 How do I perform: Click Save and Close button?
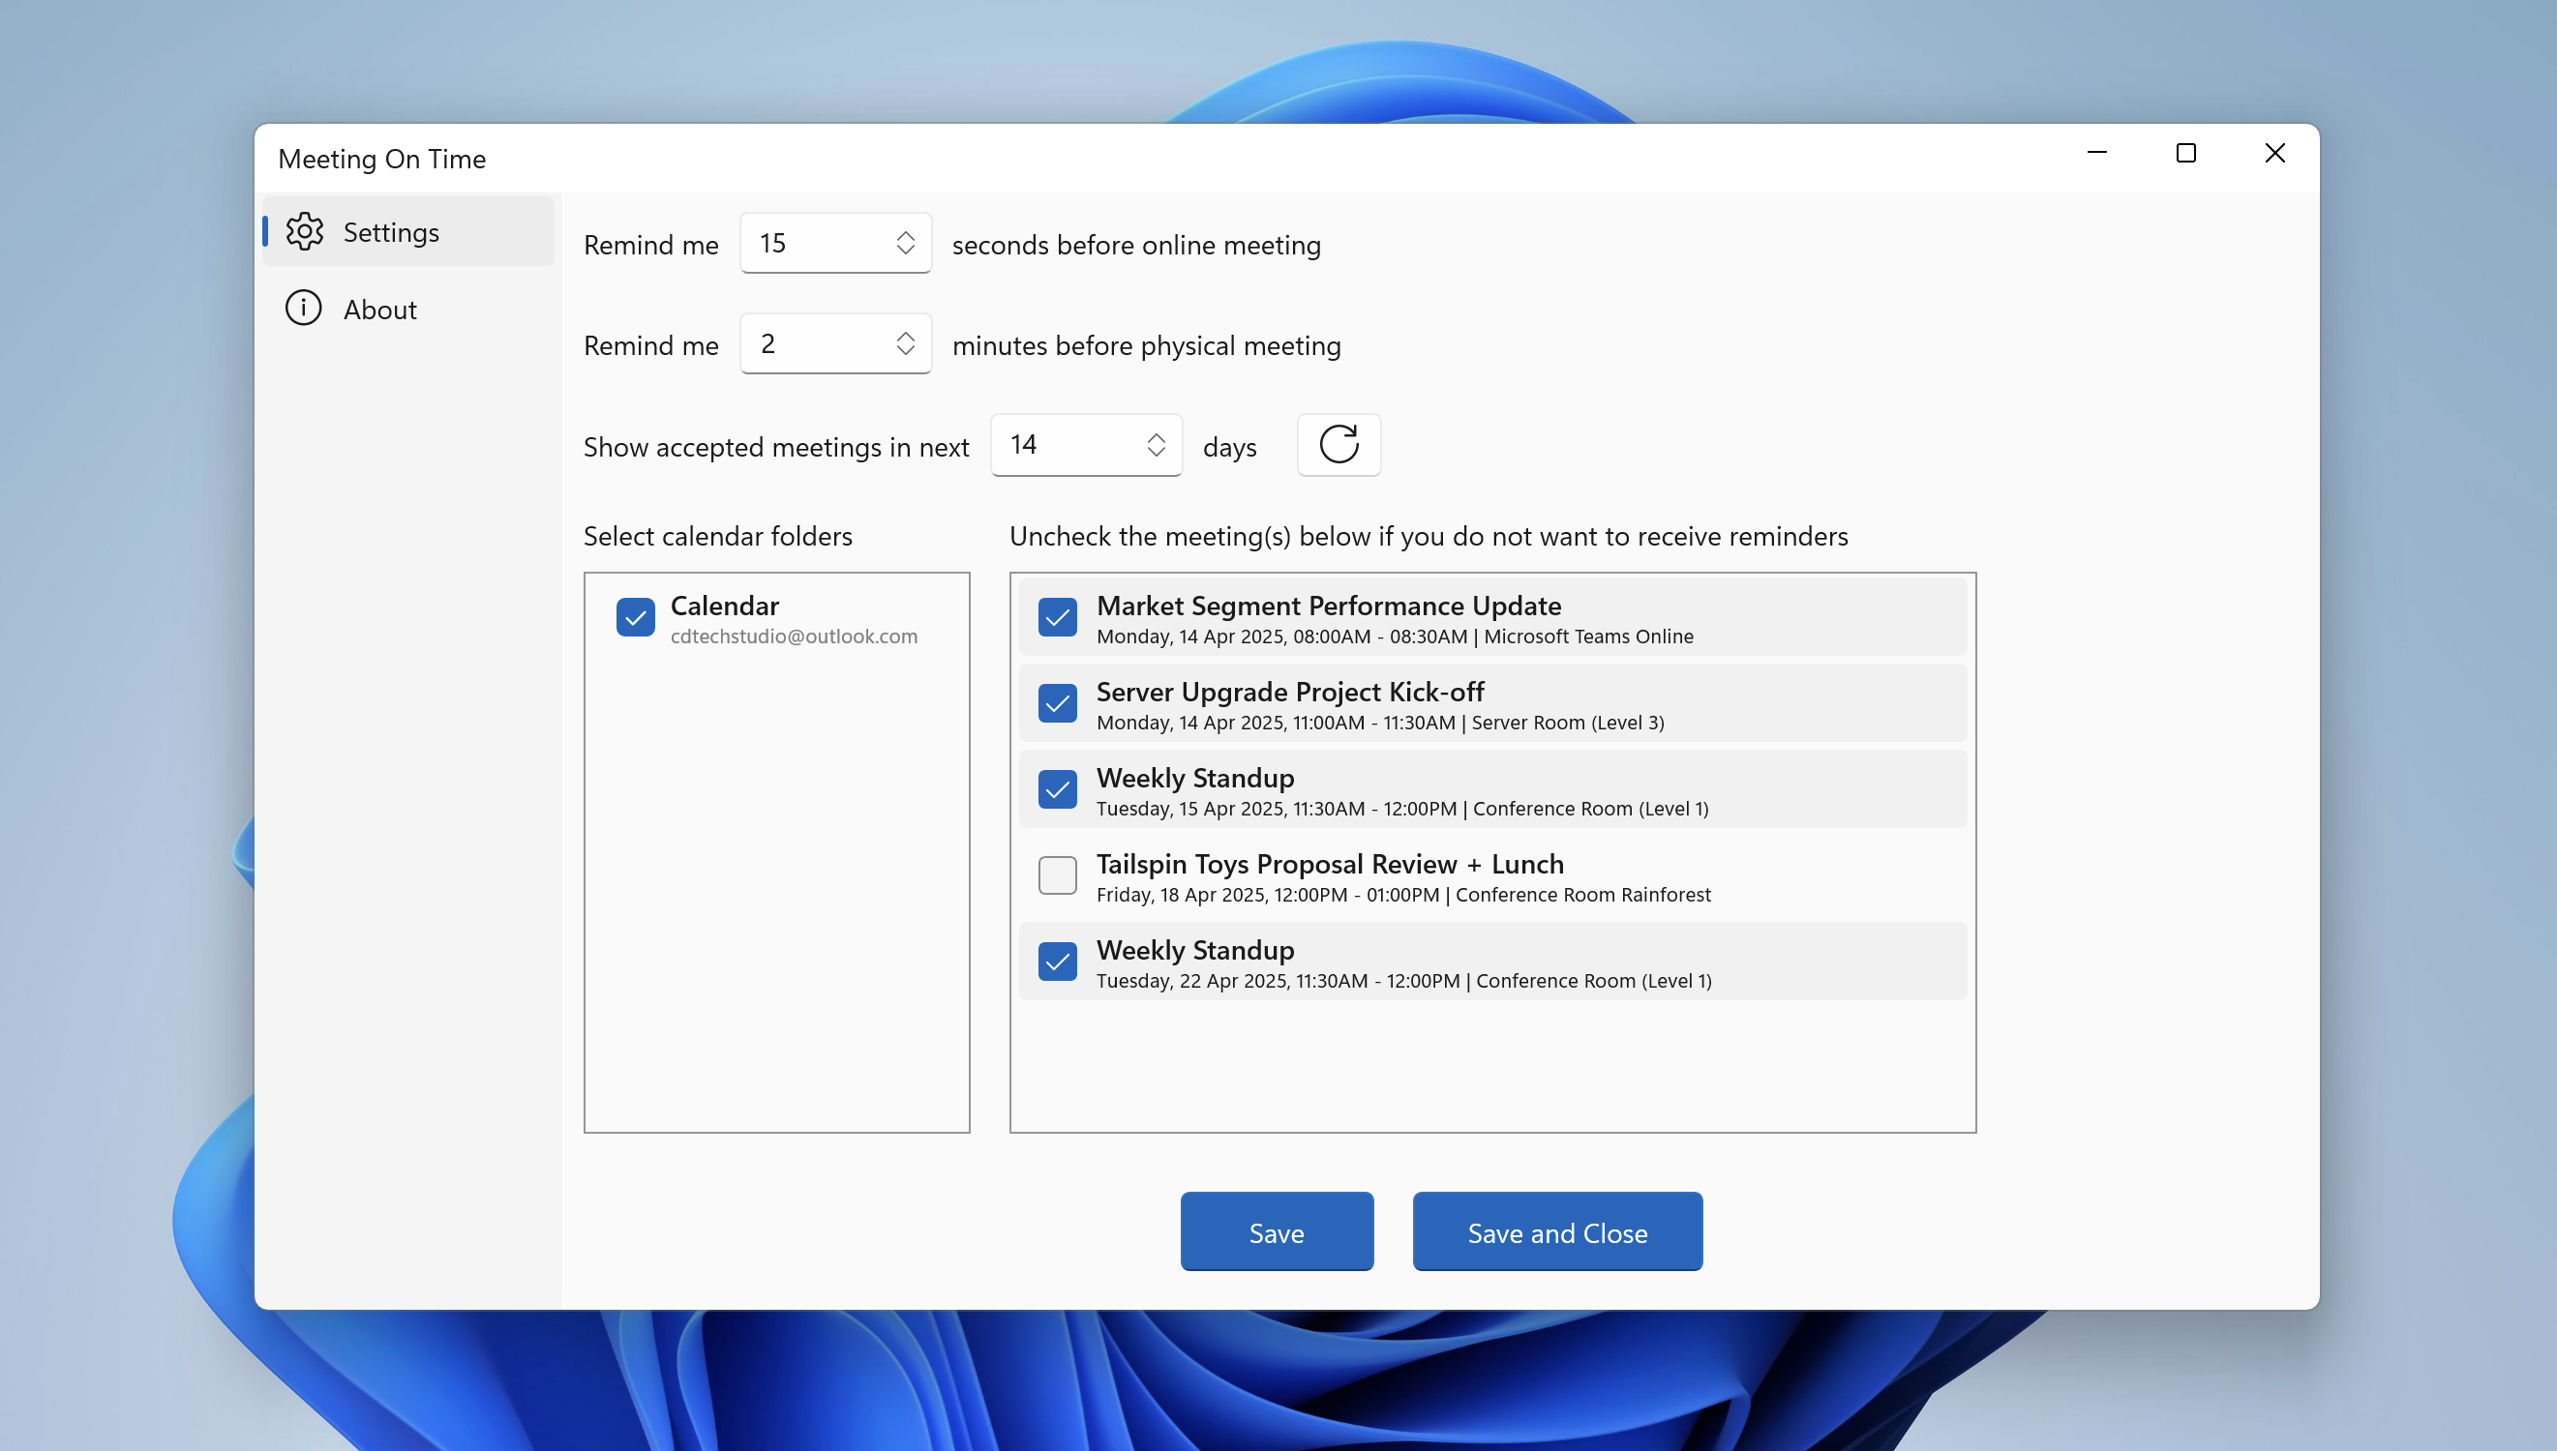1556,1231
